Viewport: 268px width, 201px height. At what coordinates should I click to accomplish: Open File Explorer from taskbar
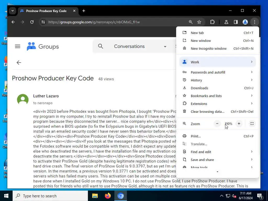coord(95,196)
